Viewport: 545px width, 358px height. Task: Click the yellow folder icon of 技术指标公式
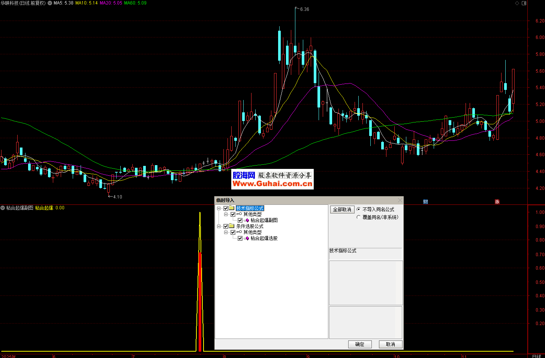click(232, 208)
